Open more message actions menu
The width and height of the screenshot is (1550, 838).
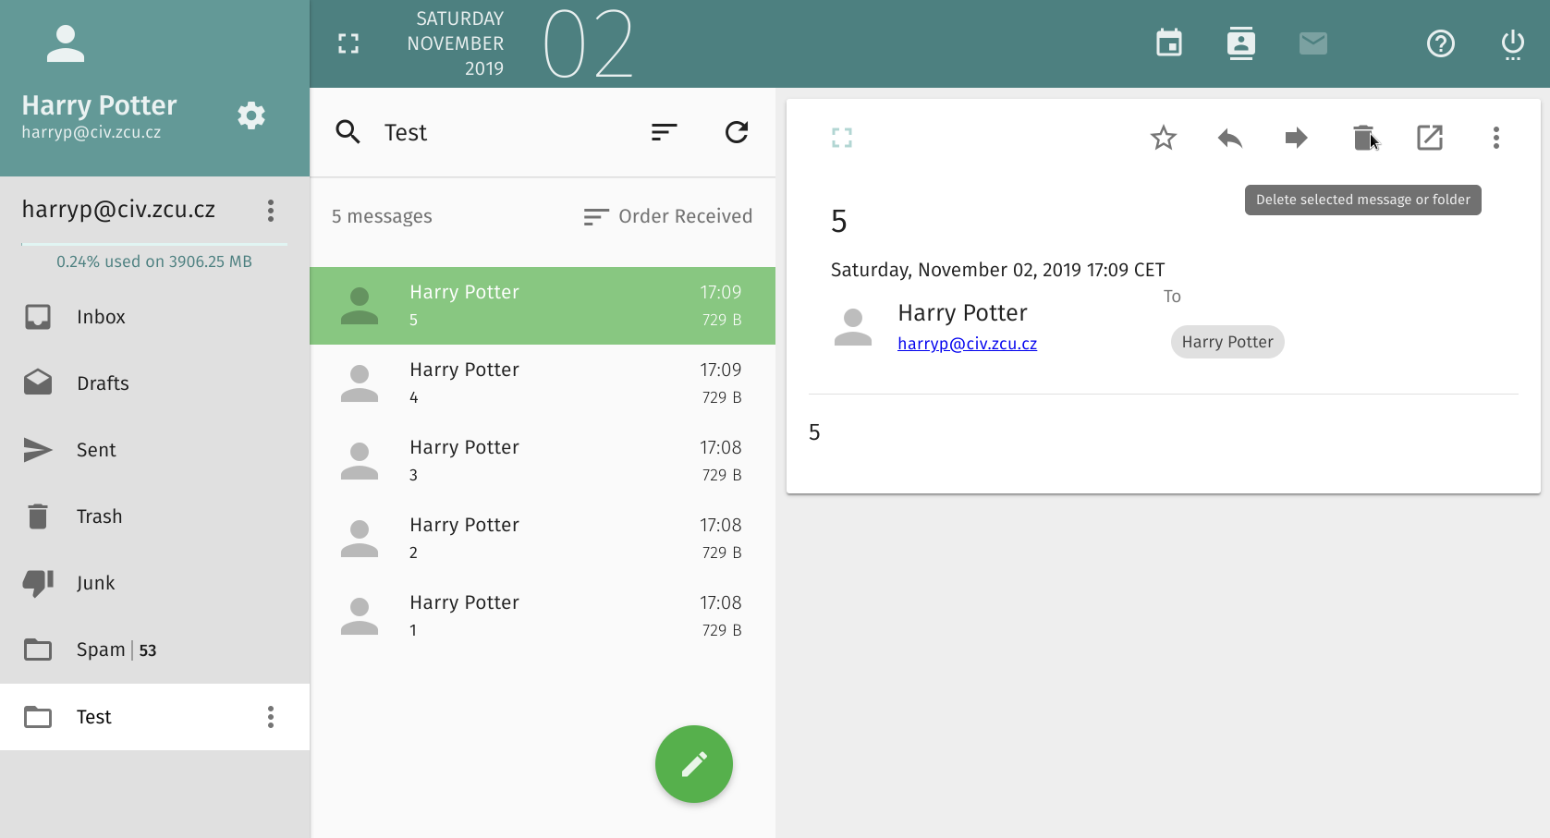coord(1495,139)
